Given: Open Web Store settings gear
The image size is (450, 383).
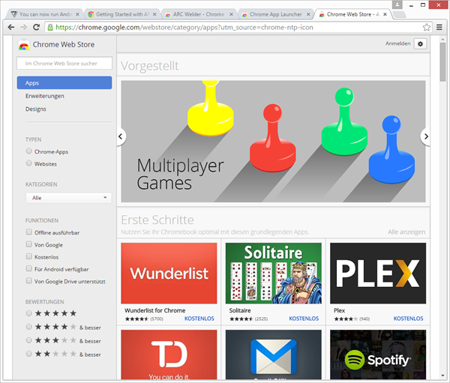Looking at the screenshot, I should click(x=420, y=43).
